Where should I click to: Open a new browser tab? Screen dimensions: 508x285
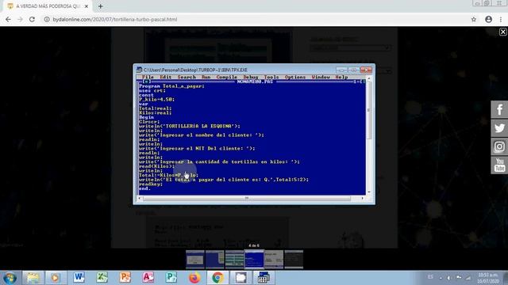pyautogui.click(x=101, y=6)
